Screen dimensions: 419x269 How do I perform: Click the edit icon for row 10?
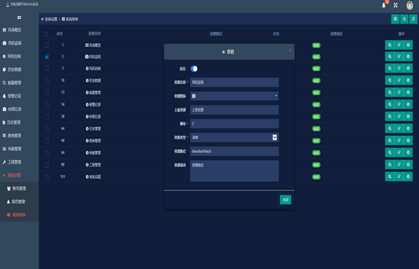click(399, 80)
